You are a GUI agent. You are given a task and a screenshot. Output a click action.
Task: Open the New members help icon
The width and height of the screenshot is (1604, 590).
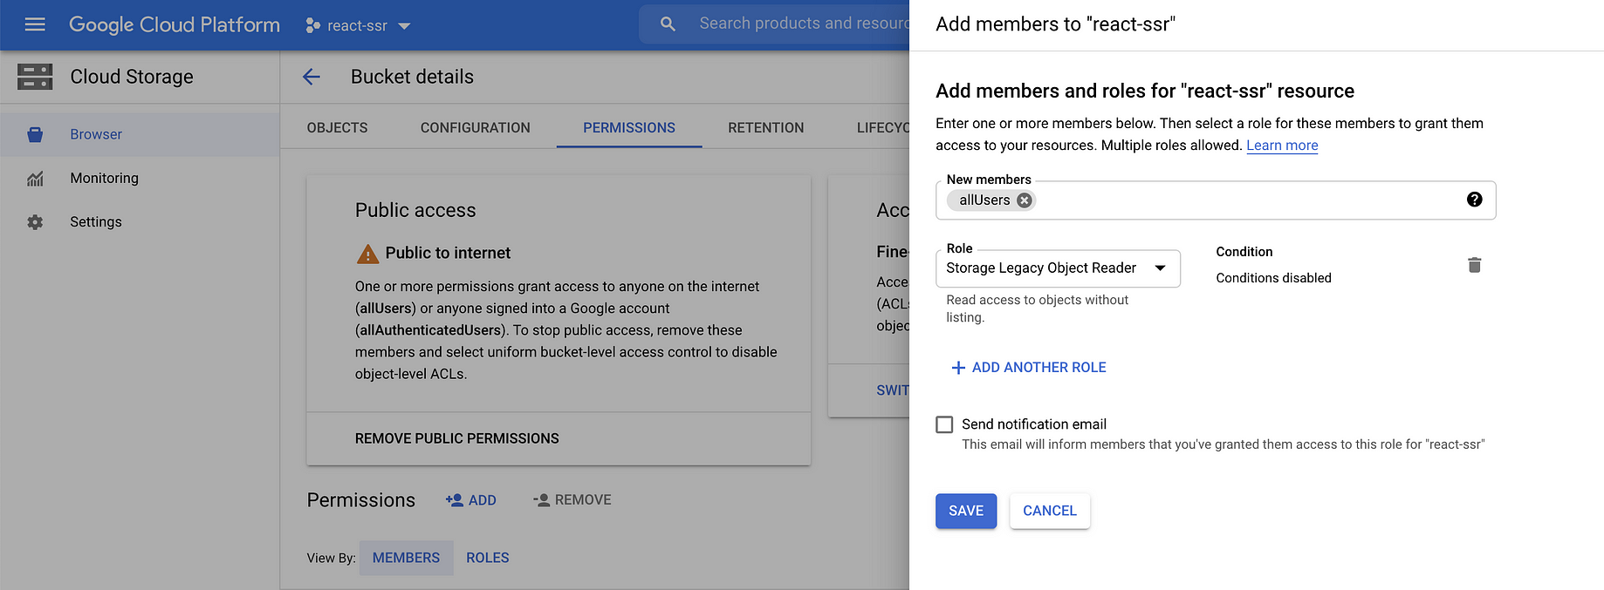pos(1475,200)
